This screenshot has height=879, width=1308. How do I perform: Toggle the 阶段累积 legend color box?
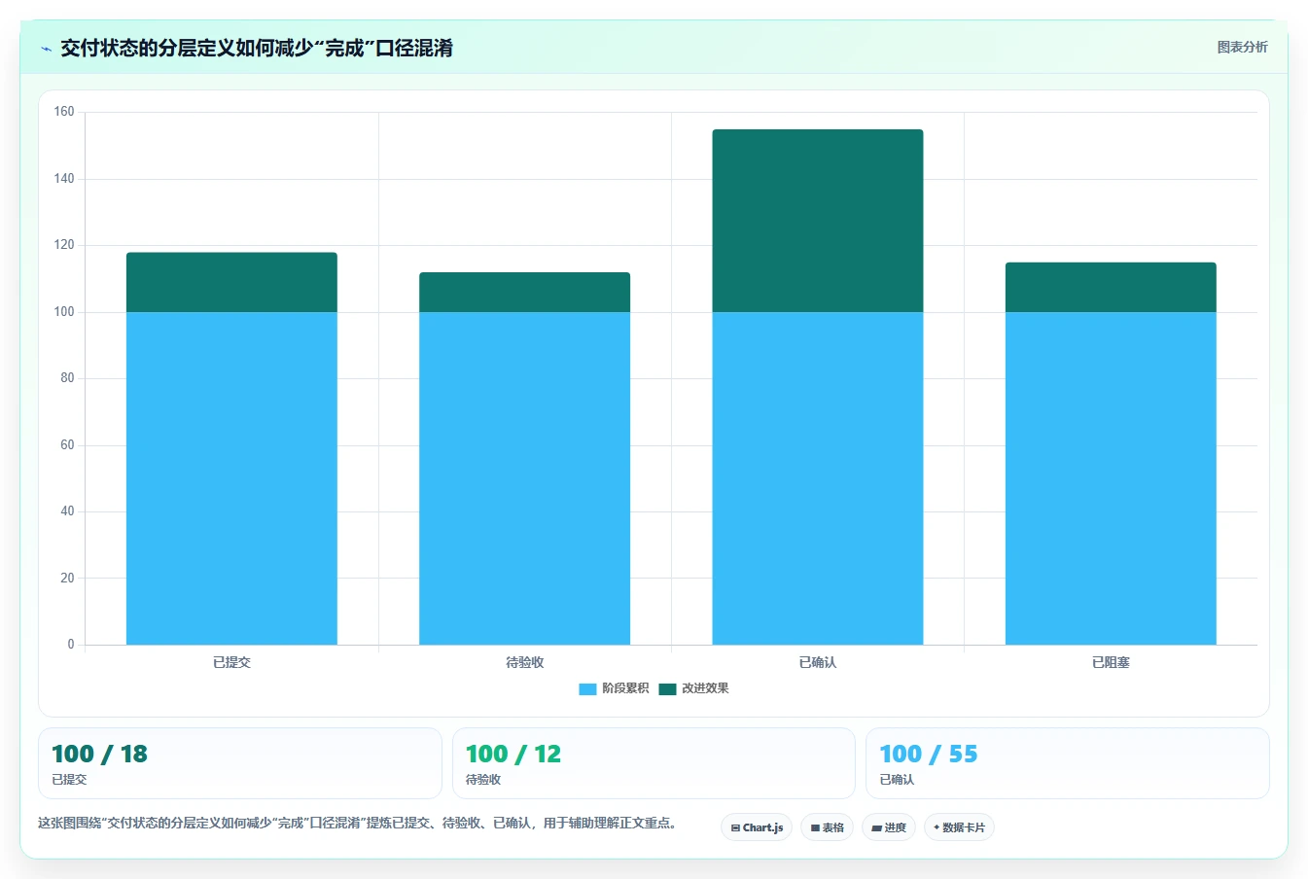pos(587,688)
